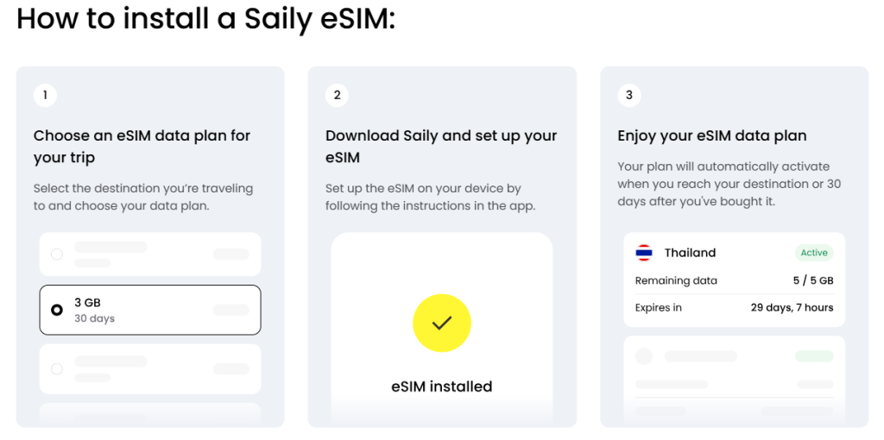The height and width of the screenshot is (440, 884).
Task: Click the placeholder plan card above 3 GB
Action: pos(150,255)
